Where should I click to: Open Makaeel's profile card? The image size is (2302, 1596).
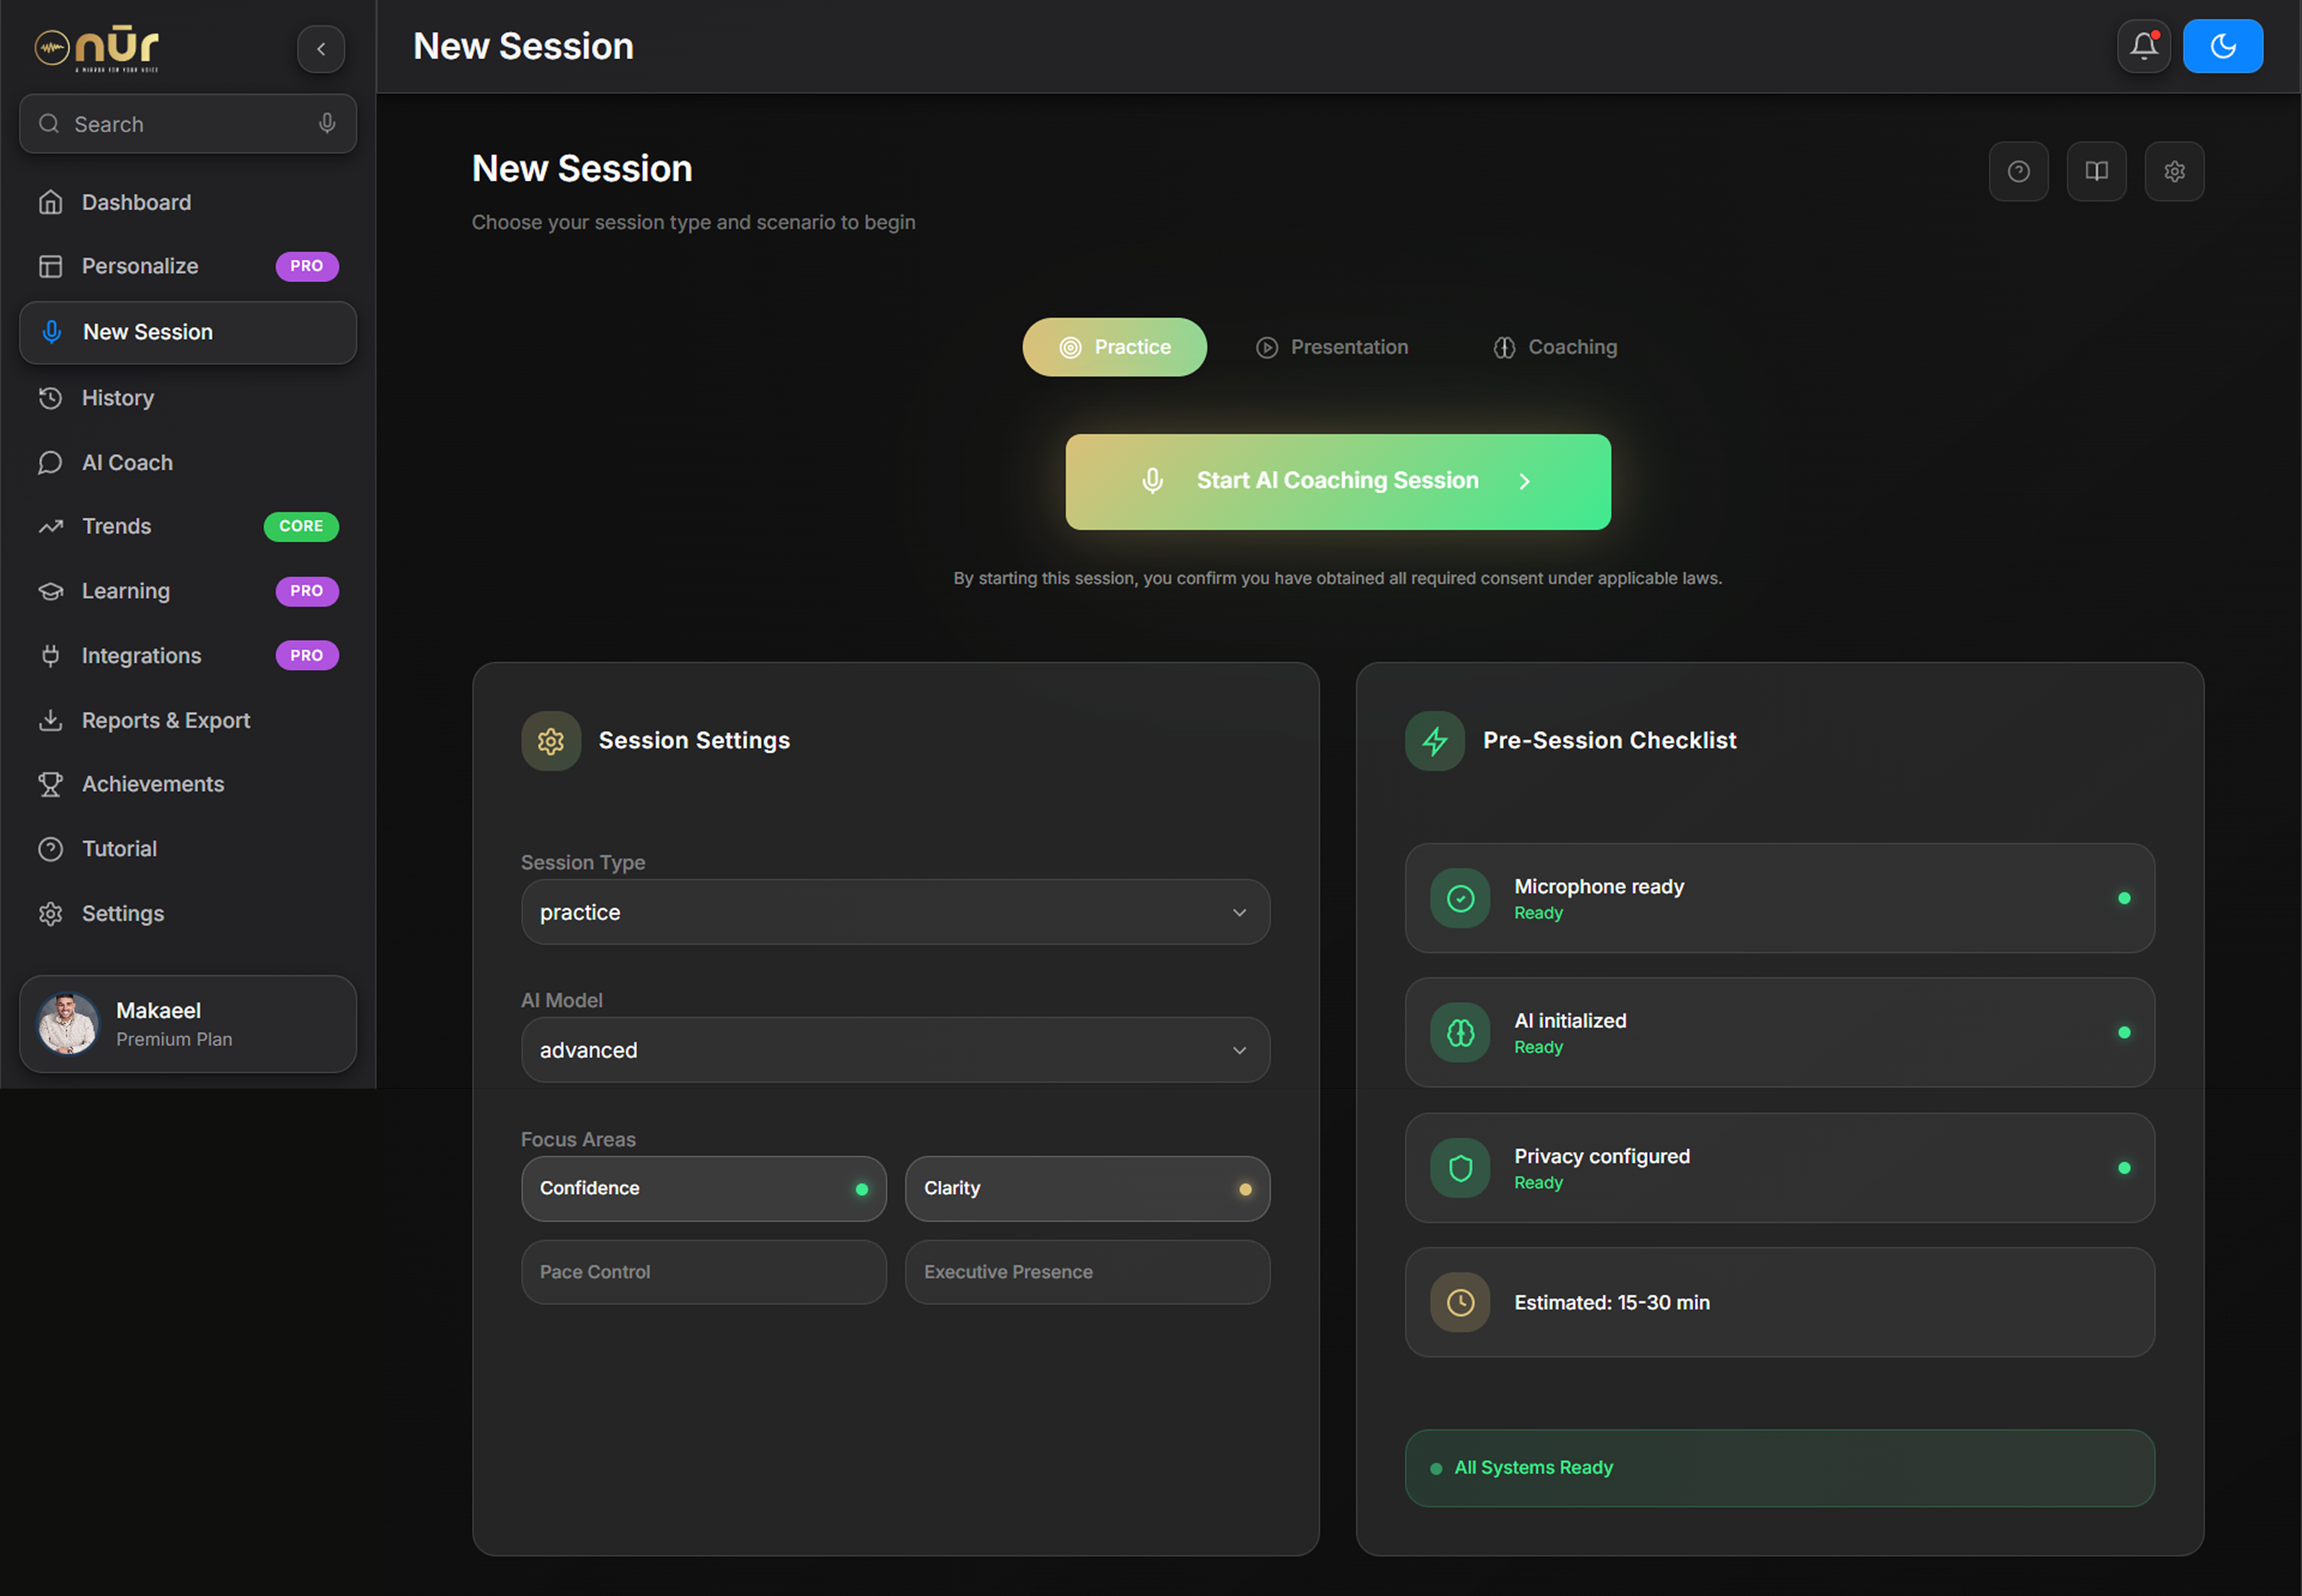point(188,1024)
